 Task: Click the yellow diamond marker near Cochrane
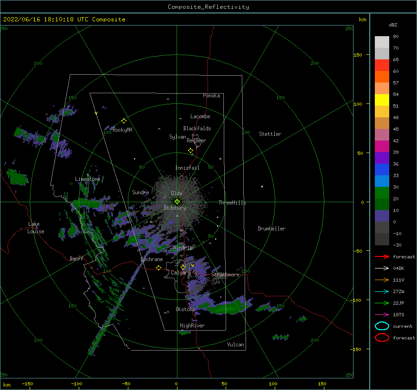[159, 268]
